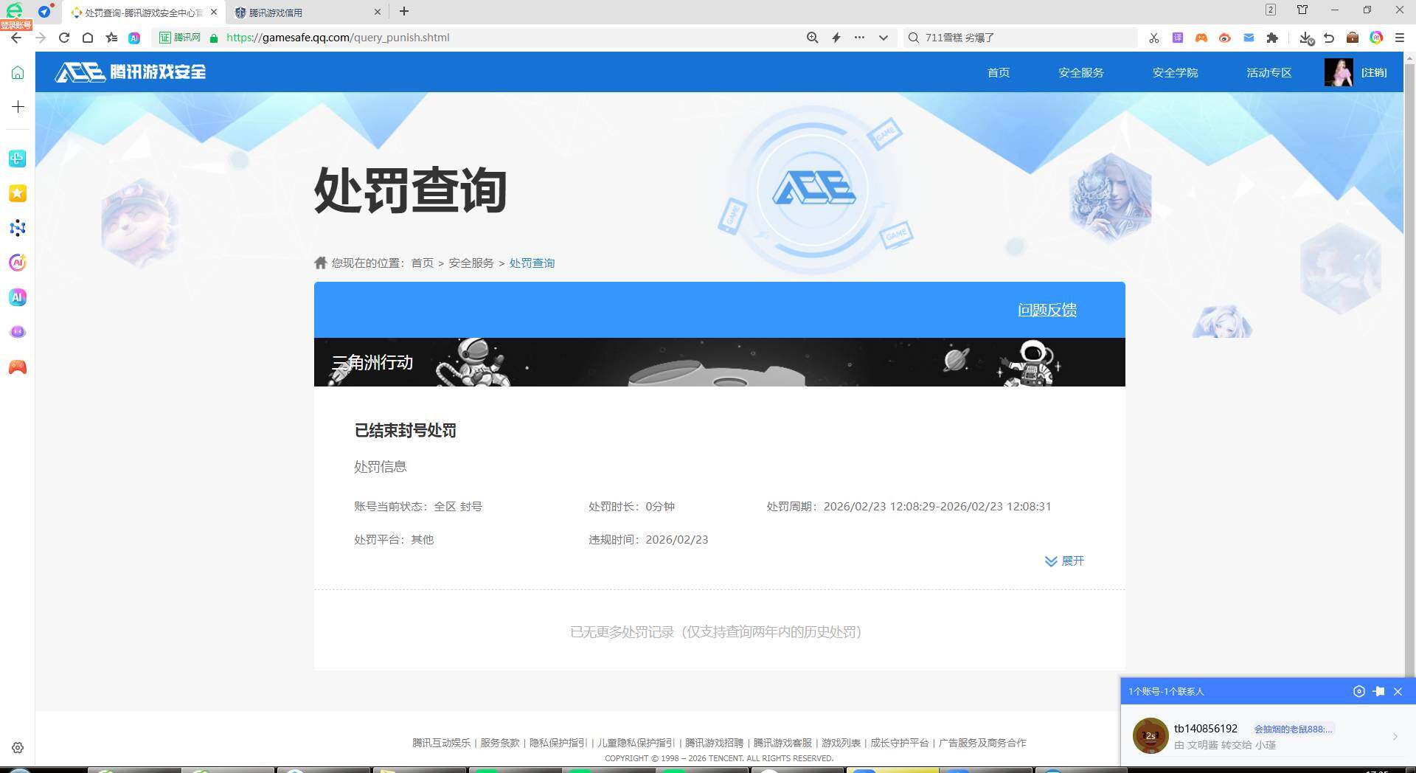Click the undo closed-tab icon
Viewport: 1416px width, 773px height.
(1329, 38)
